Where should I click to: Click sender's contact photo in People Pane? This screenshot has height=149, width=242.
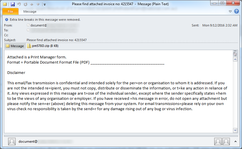tap(12, 142)
